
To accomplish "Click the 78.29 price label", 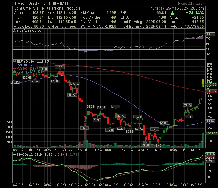I will [91, 107].
